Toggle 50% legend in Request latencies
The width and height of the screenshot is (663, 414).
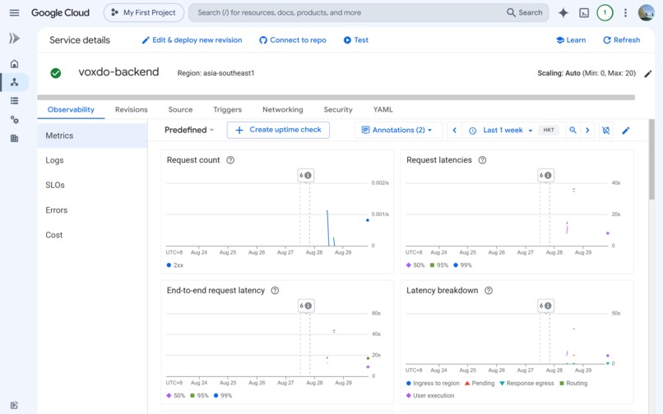click(415, 265)
